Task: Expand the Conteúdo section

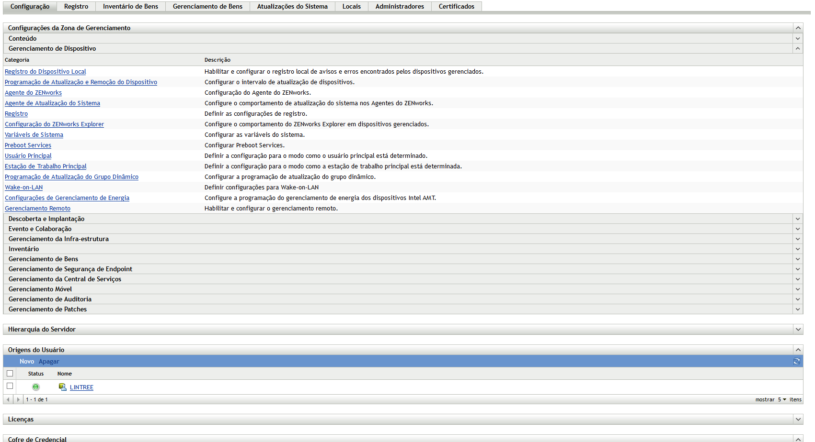Action: (798, 39)
